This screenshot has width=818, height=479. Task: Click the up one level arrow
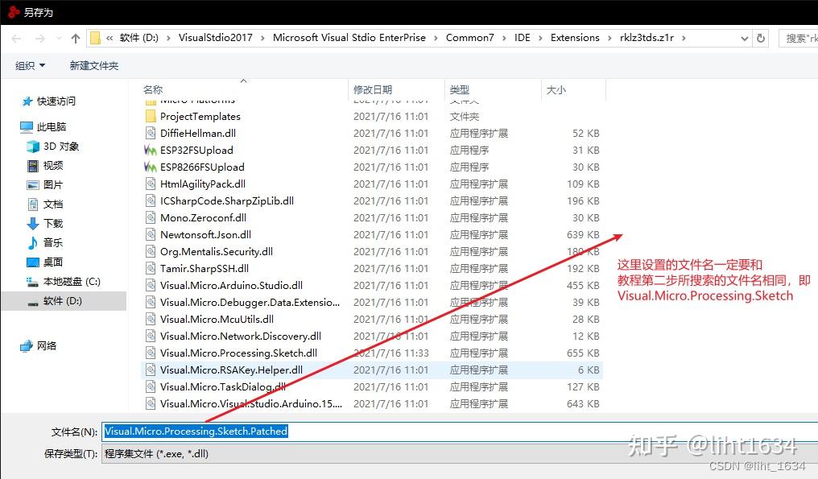pyautogui.click(x=74, y=37)
